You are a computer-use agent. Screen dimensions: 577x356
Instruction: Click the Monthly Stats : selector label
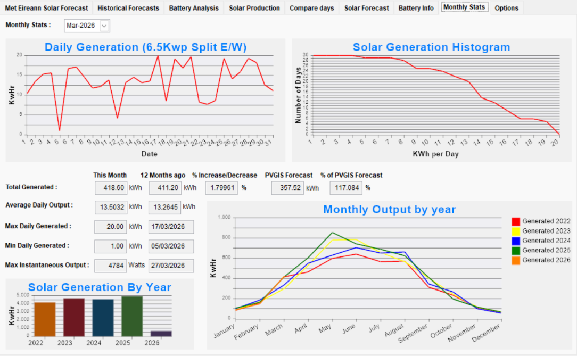pos(28,25)
